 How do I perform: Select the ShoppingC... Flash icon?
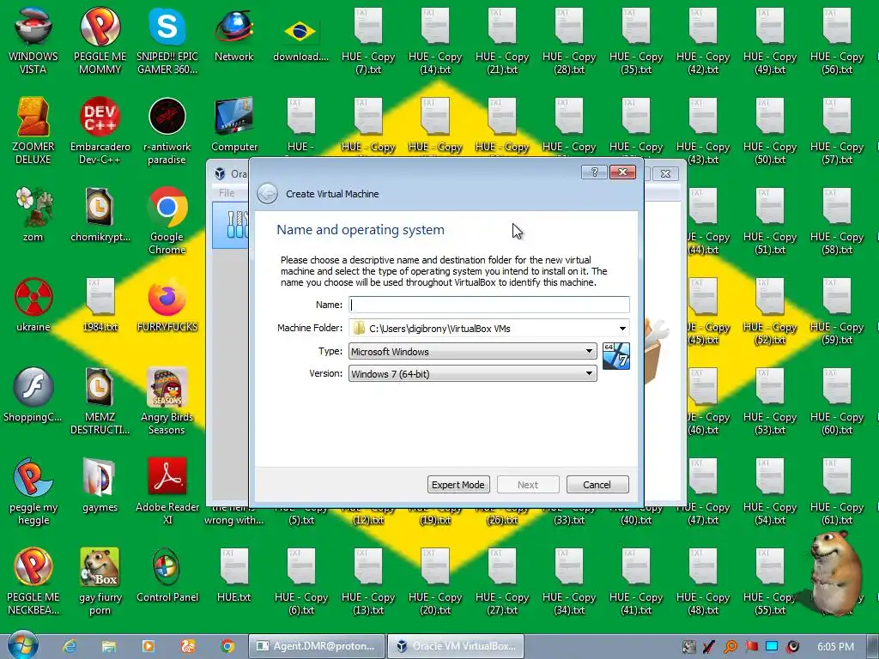point(33,395)
